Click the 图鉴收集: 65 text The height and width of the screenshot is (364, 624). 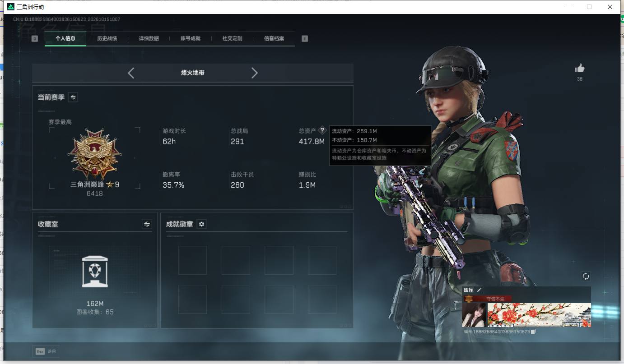(95, 312)
